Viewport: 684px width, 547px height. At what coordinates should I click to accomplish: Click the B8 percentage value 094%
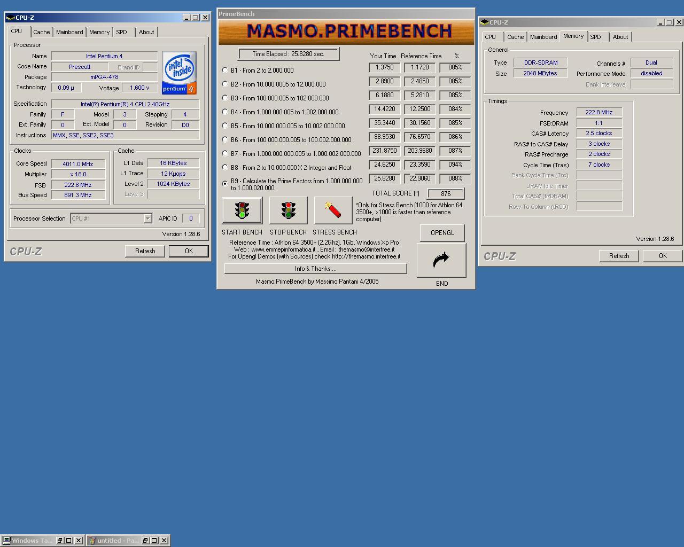coord(455,165)
